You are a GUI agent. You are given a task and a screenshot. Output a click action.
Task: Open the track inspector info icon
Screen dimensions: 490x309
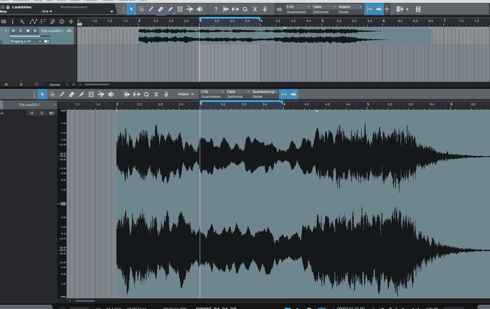coord(13,21)
